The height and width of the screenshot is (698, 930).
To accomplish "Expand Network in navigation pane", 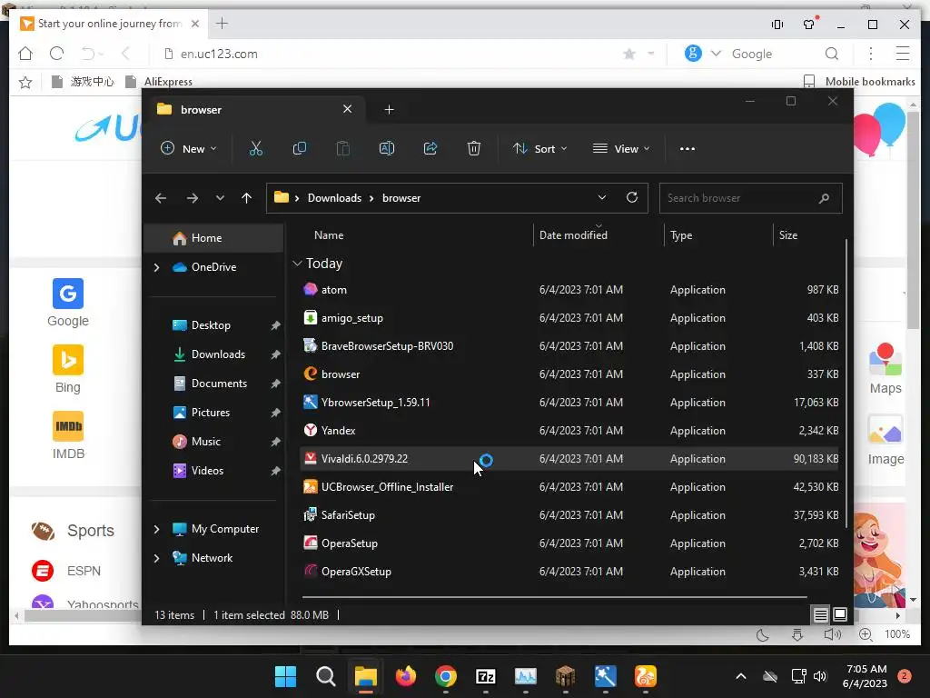I will tap(156, 558).
